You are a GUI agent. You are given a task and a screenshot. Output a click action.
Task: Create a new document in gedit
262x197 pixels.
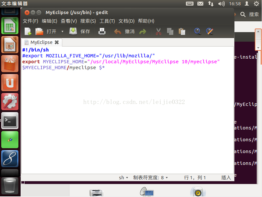[28, 31]
